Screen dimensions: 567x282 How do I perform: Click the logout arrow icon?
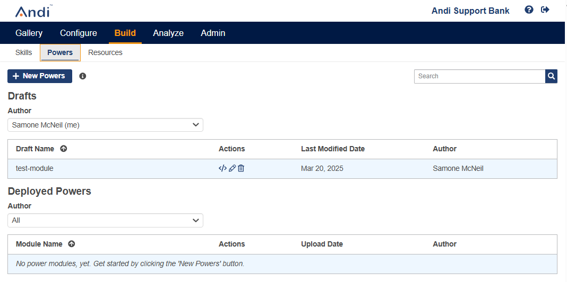545,10
